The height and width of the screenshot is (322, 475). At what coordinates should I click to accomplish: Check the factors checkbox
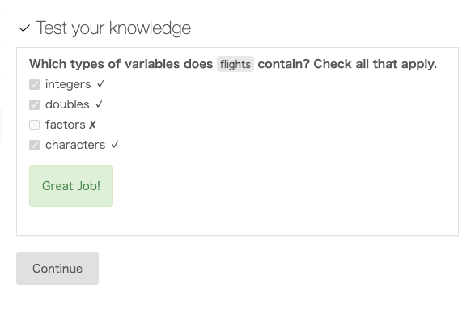34,125
